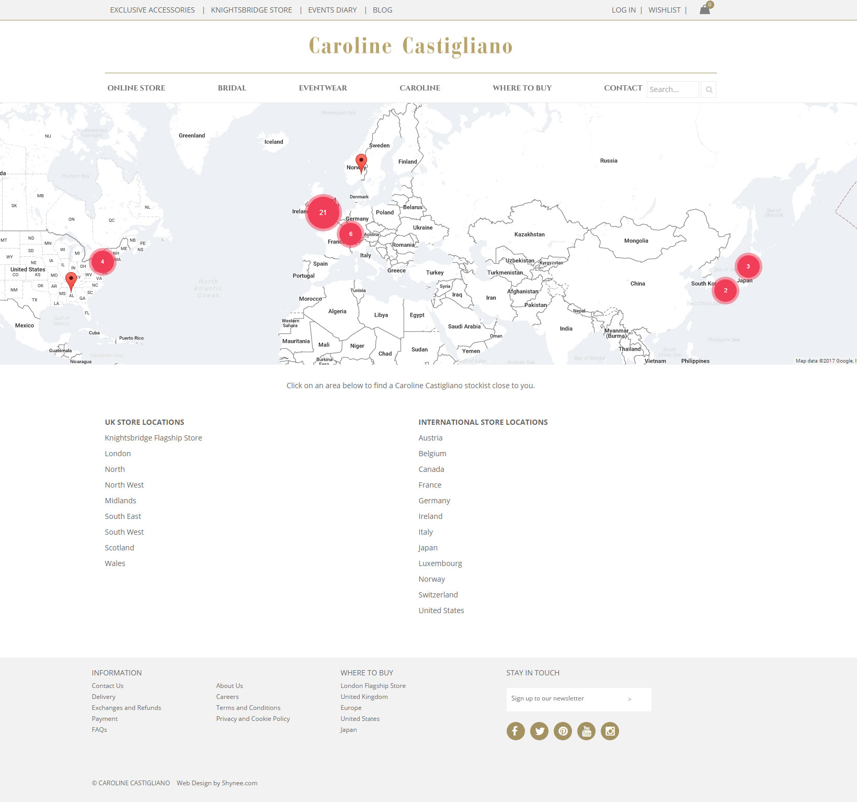The width and height of the screenshot is (857, 802).
Task: Open the Caroline nav item
Action: point(420,88)
